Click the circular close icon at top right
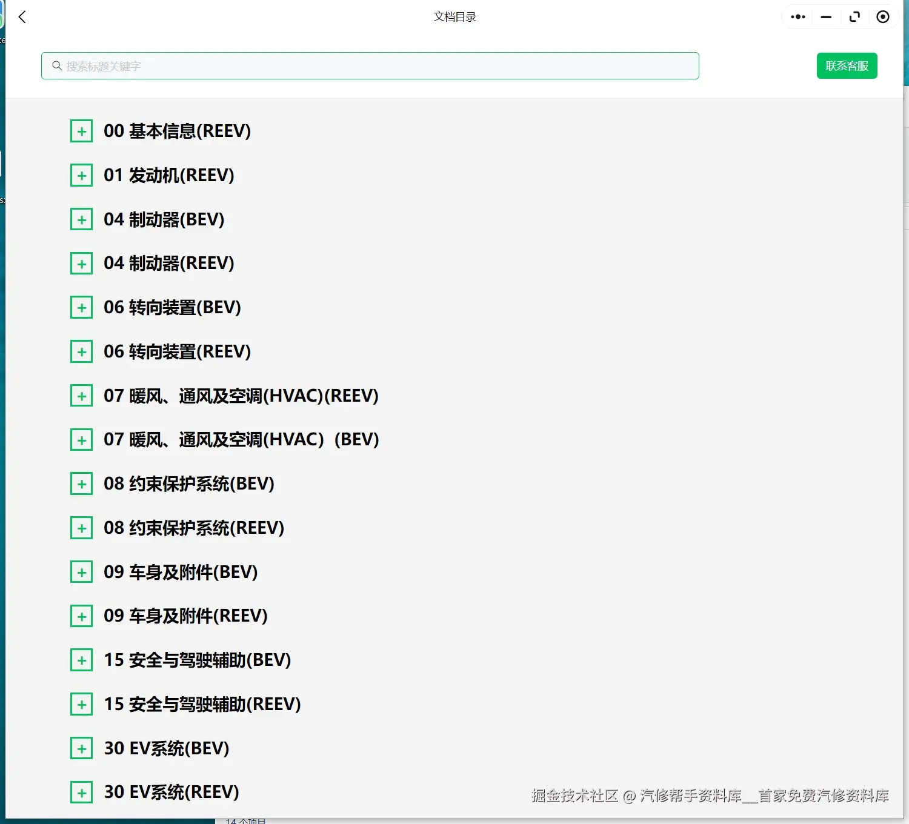 (882, 17)
